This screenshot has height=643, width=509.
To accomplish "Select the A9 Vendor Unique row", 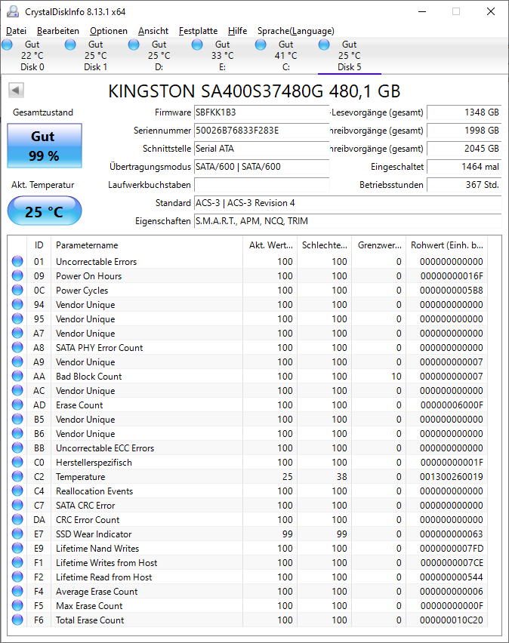I will 248,361.
